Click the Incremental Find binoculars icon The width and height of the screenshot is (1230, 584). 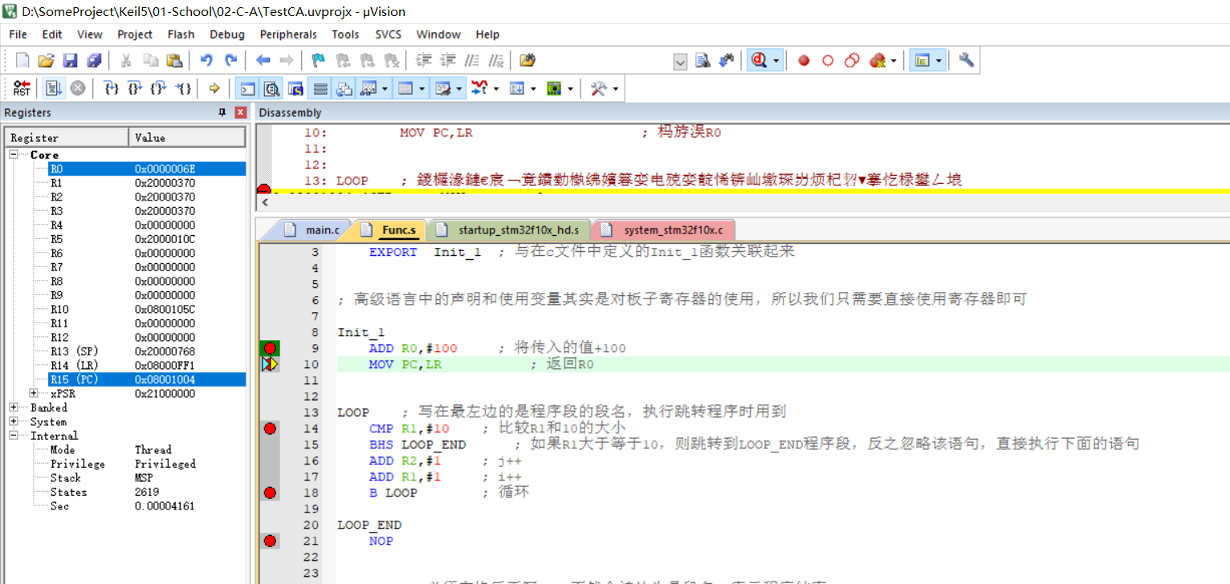pyautogui.click(x=727, y=60)
